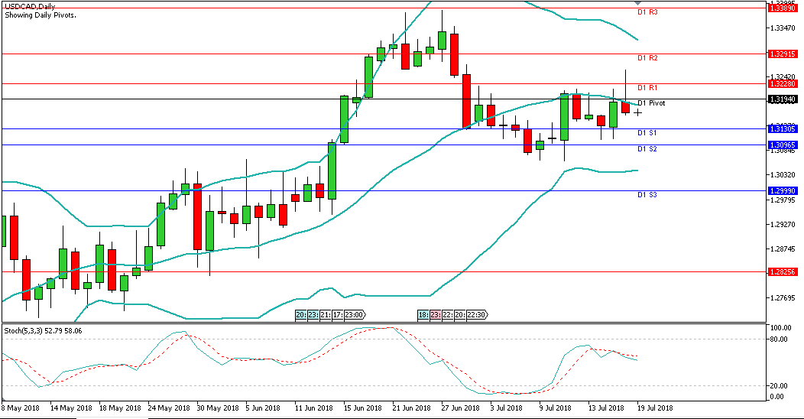The height and width of the screenshot is (419, 804).
Task: Click the black 1.31940 current price tag
Action: pyautogui.click(x=783, y=99)
